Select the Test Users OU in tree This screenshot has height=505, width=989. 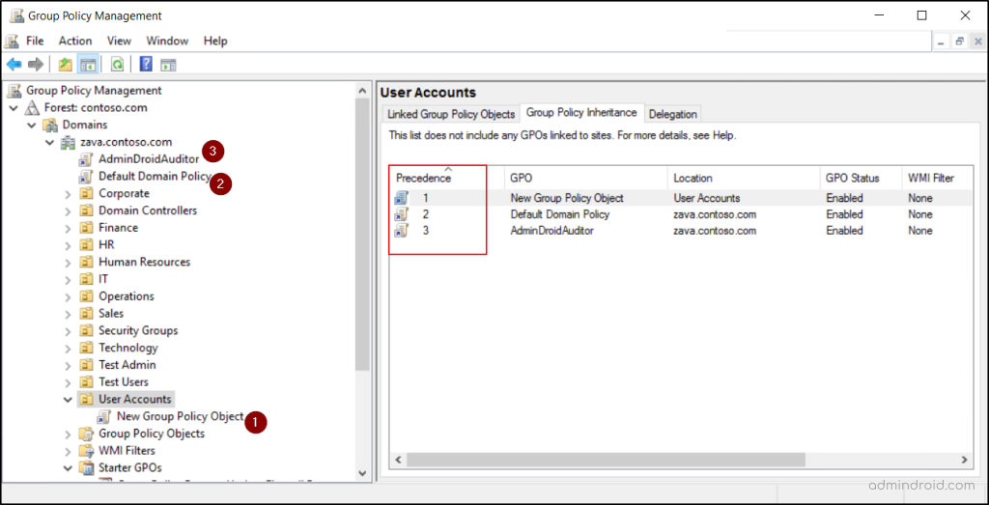point(124,382)
